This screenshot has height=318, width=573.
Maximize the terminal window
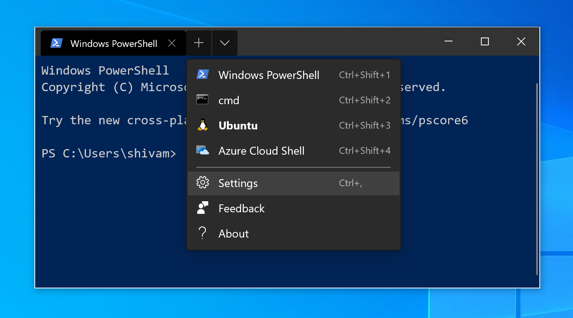(x=485, y=41)
